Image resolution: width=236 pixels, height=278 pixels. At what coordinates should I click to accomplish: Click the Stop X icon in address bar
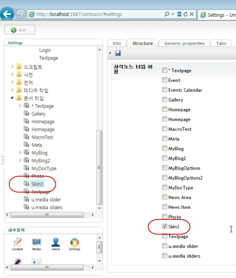point(192,14)
